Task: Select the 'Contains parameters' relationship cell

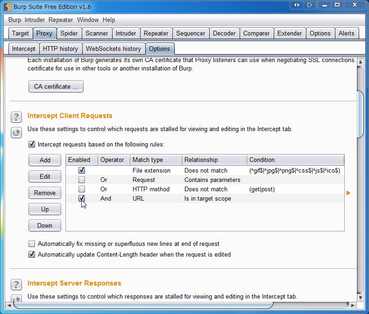Action: (x=214, y=180)
